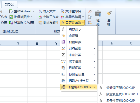
Task: Click the 重命名sheet table icon
Action: coord(11,11)
